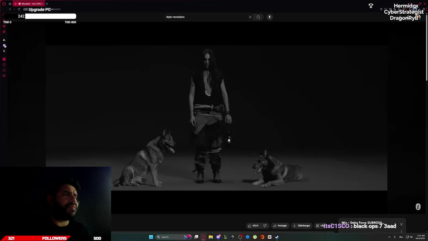Open the sidebar settings gear icon
The width and height of the screenshot is (428, 241).
(x=4, y=76)
